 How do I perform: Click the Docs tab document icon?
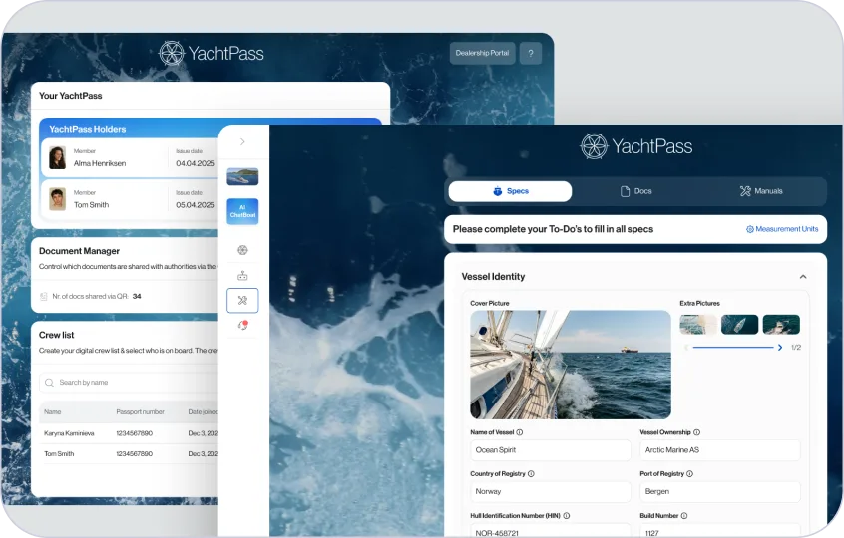point(625,191)
